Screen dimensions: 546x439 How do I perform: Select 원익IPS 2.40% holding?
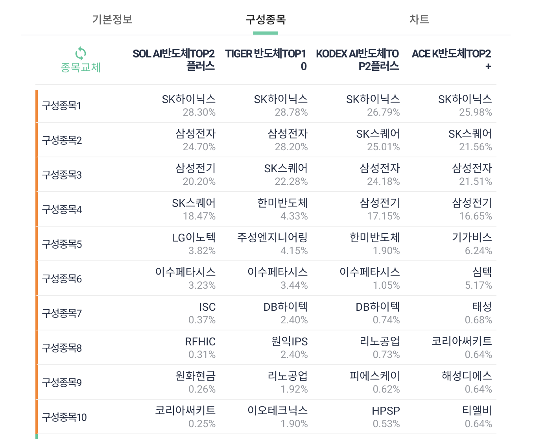coord(290,348)
